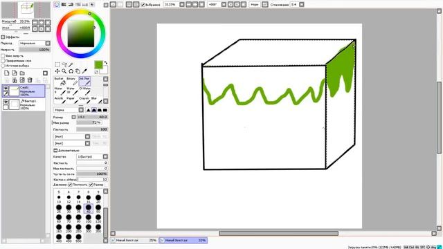The image size is (443, 249).
Task: Open the second [Нет] brush texture dropdown
Action: click(x=72, y=143)
